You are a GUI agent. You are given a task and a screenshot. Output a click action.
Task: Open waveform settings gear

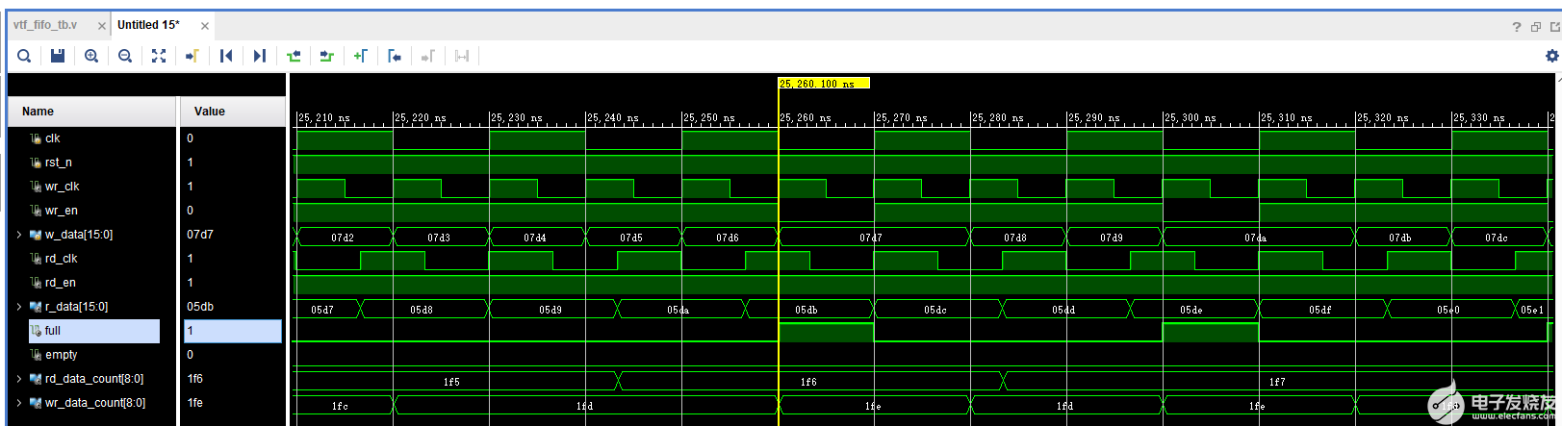[1551, 56]
